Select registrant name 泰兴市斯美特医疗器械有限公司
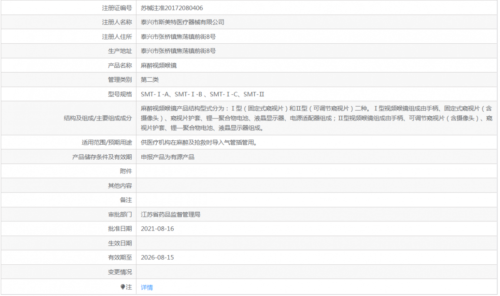The width and height of the screenshot is (500, 296). [x=182, y=22]
